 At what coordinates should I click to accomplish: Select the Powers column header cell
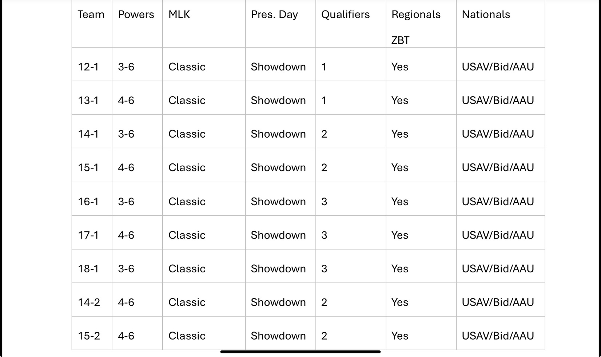[x=137, y=24]
